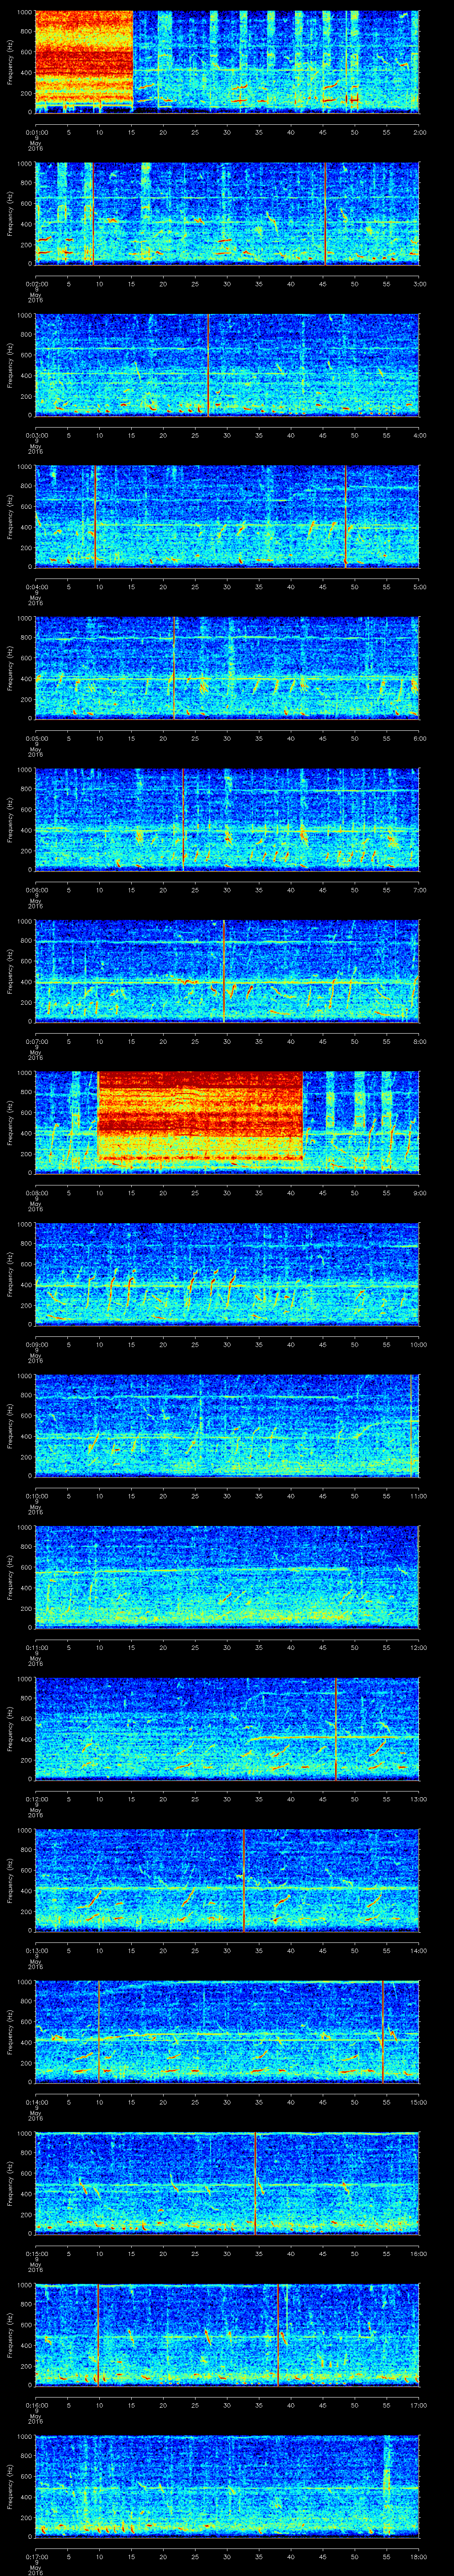Click the 0:08:00 start time label
Screen dimensions: 454x2576
tap(36, 1193)
